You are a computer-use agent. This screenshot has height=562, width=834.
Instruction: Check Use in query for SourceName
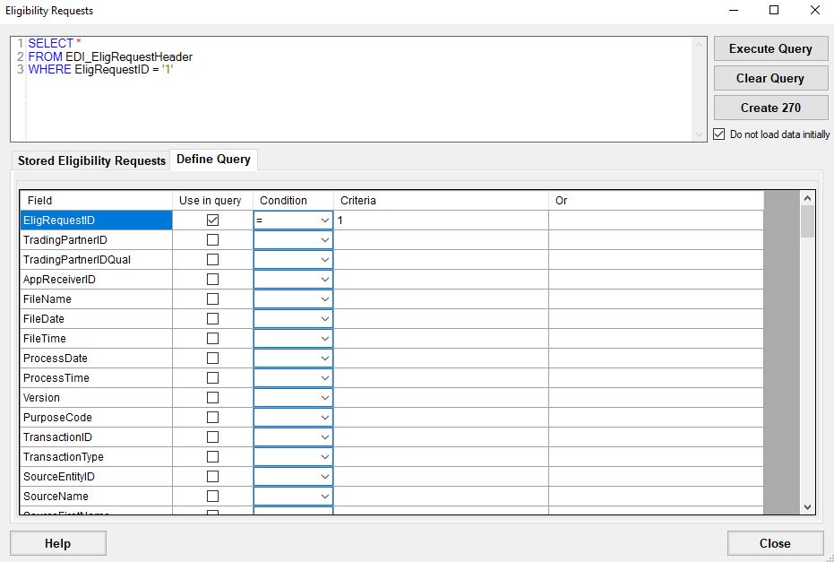(x=213, y=496)
